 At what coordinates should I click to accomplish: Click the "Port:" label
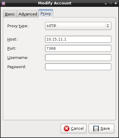point(12,49)
